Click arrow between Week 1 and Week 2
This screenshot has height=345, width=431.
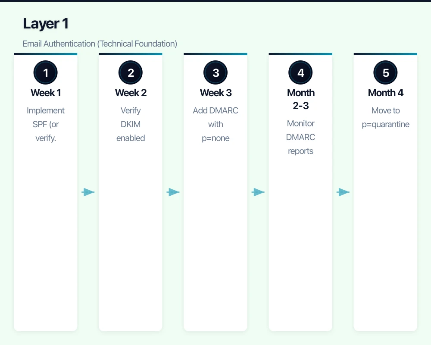88,192
